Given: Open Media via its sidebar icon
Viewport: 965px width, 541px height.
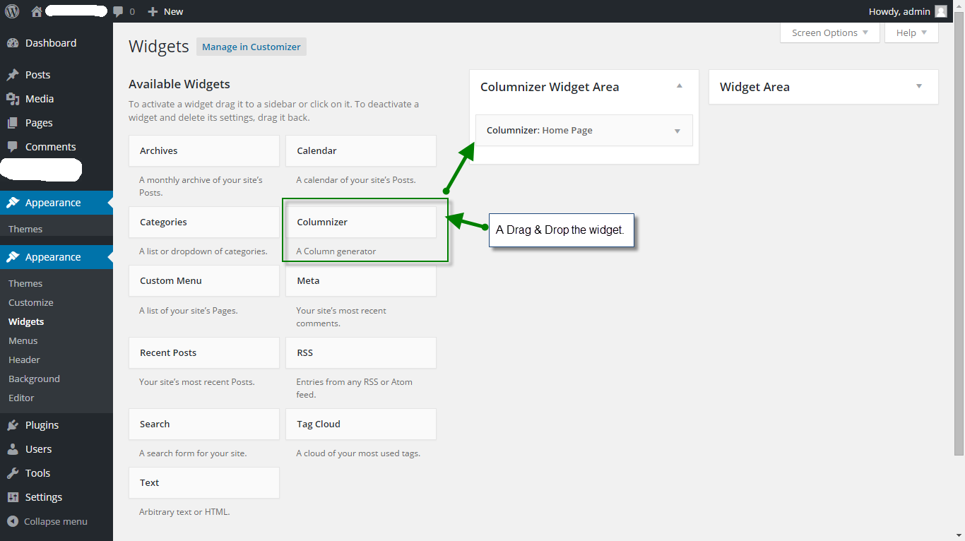Looking at the screenshot, I should coord(13,99).
